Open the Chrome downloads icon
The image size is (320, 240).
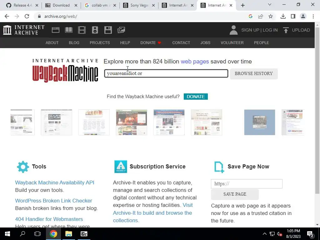[283, 16]
